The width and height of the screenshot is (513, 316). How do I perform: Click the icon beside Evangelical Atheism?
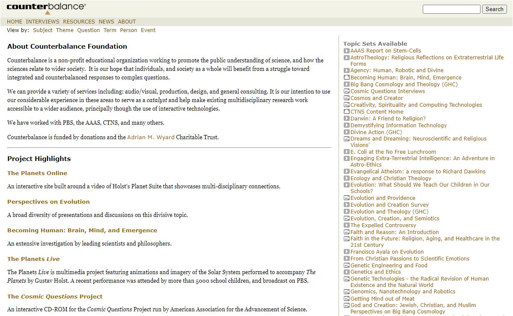coord(347,172)
